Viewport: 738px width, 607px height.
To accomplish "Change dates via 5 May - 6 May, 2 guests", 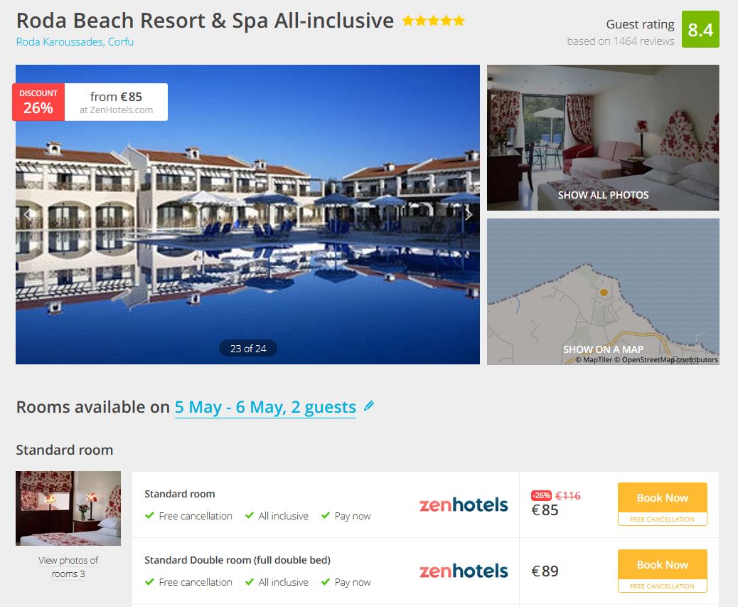I will tap(265, 407).
